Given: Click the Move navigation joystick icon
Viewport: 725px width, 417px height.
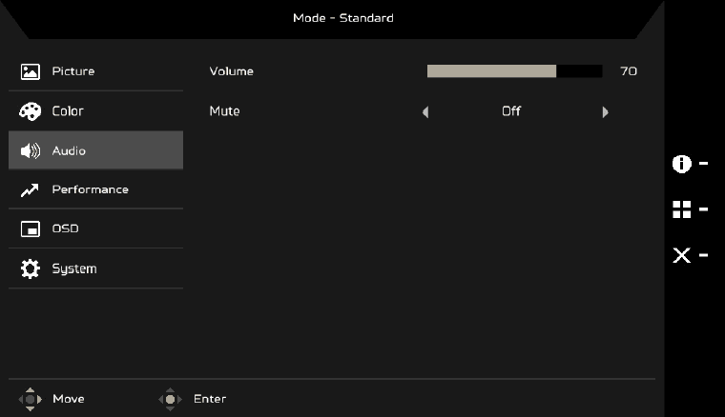Looking at the screenshot, I should pyautogui.click(x=31, y=399).
